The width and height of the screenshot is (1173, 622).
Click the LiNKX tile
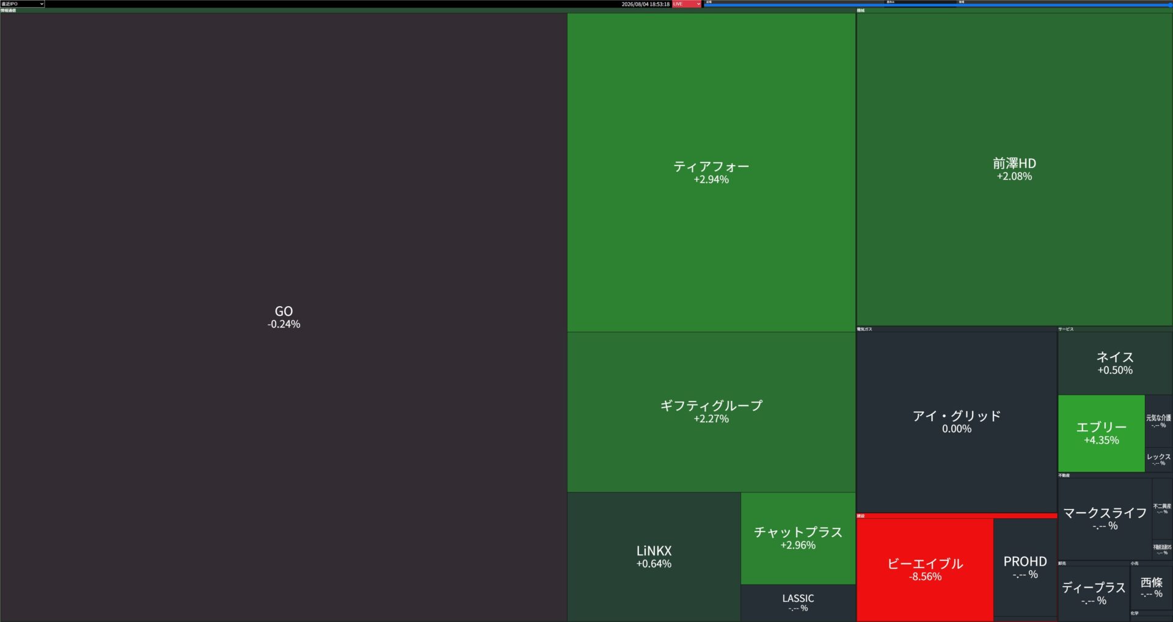click(654, 557)
